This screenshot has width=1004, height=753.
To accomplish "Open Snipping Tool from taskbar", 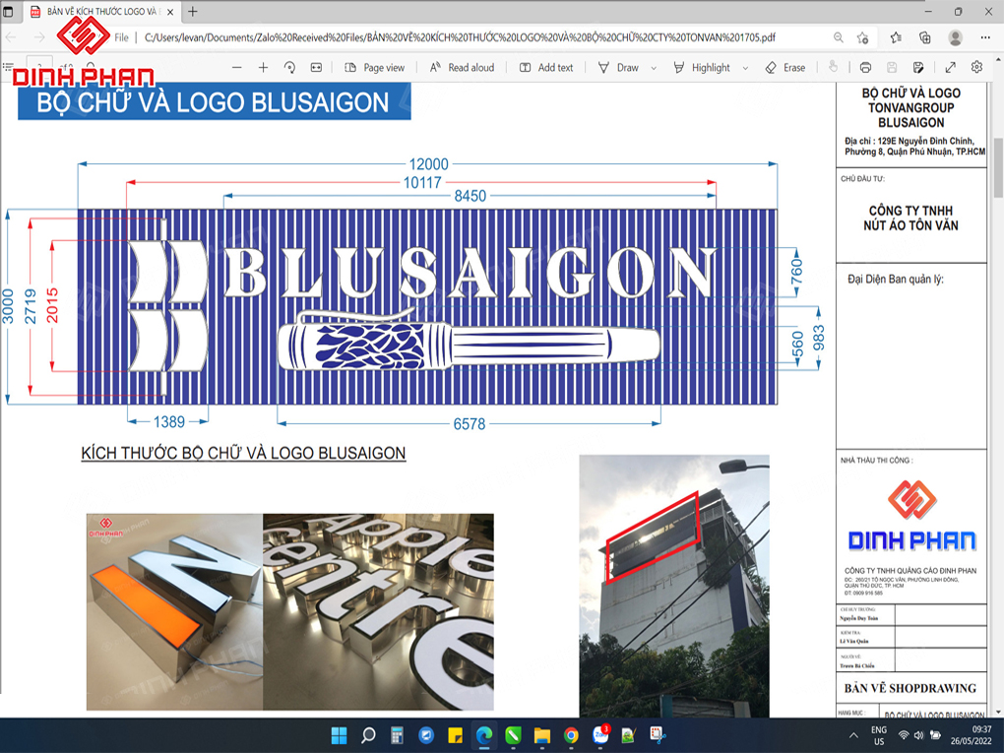I will pos(658,735).
